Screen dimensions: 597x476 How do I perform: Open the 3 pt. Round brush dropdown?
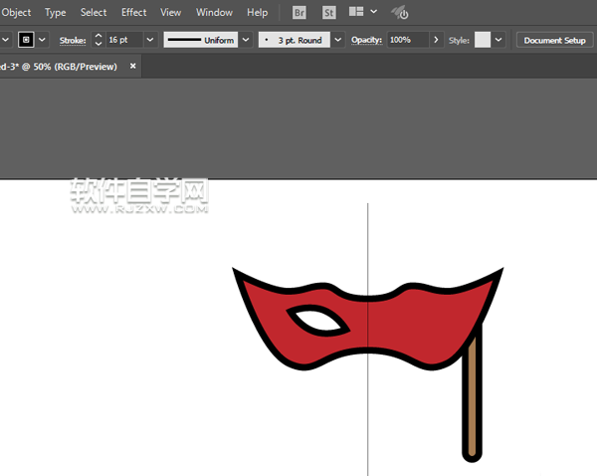338,40
